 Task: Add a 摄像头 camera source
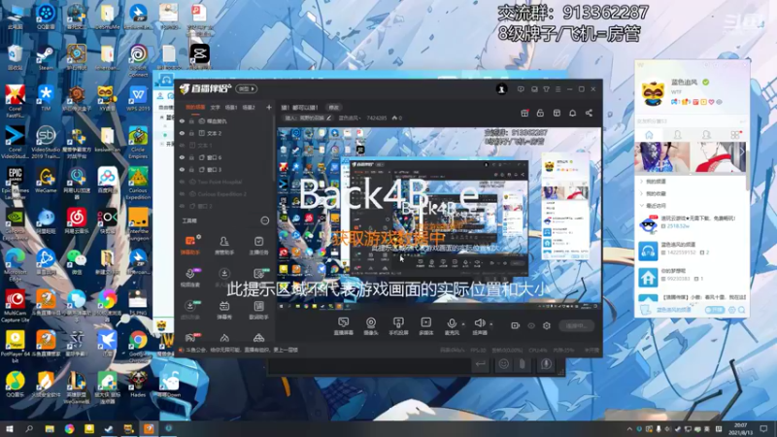(371, 326)
